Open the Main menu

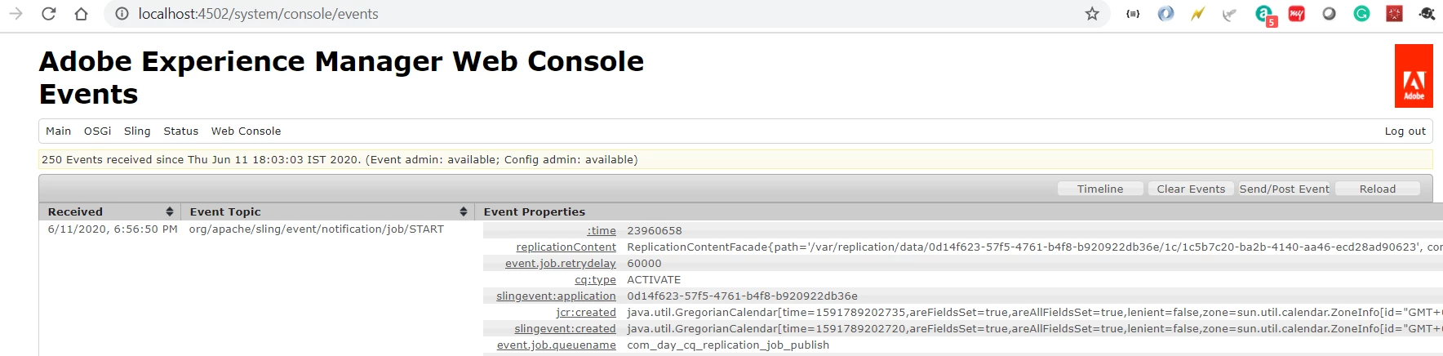pos(58,131)
